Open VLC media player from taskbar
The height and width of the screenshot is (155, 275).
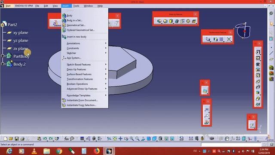click(34, 151)
